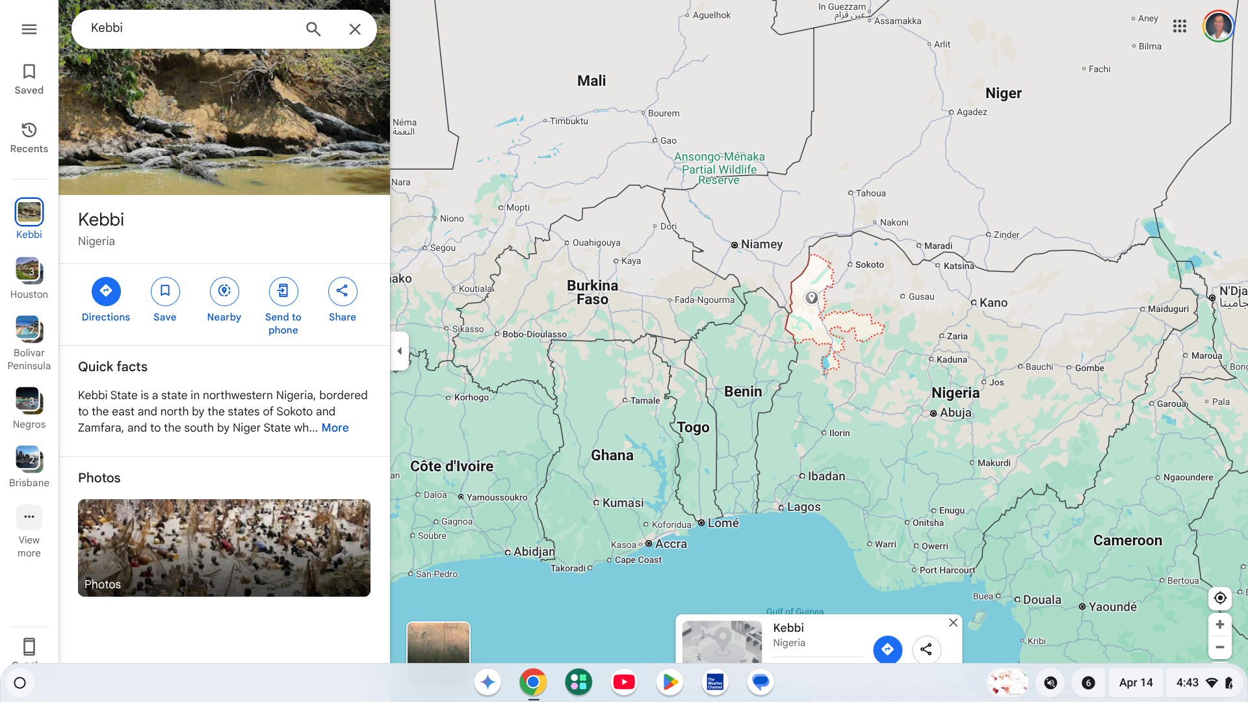Open YouTube from the shelf
This screenshot has height=702, width=1248.
pyautogui.click(x=624, y=682)
